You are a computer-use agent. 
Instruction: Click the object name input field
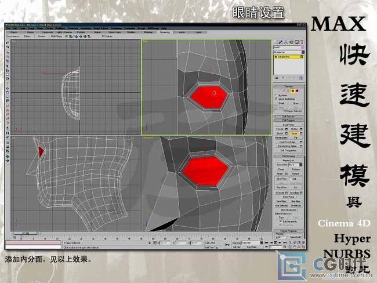287,48
